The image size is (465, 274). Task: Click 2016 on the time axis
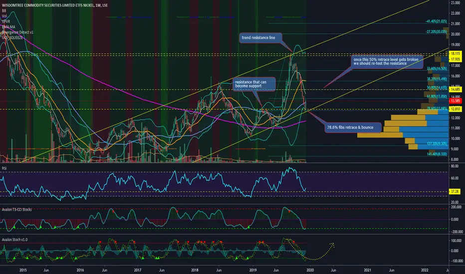[80, 270]
